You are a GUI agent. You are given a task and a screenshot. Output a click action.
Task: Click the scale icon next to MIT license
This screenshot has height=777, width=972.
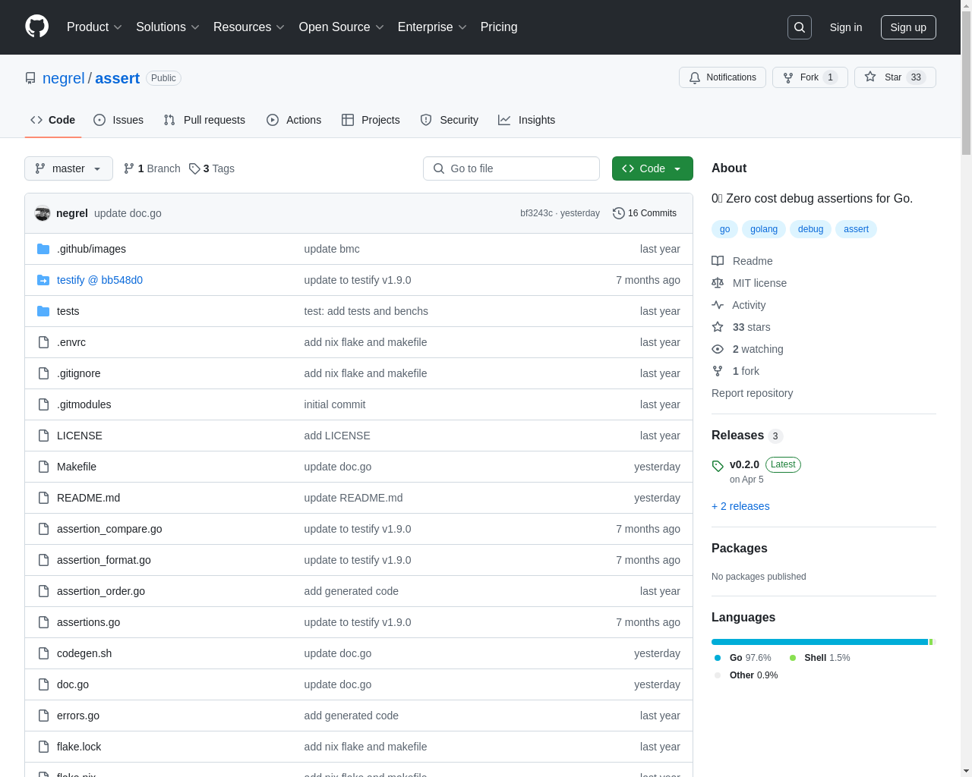[718, 283]
